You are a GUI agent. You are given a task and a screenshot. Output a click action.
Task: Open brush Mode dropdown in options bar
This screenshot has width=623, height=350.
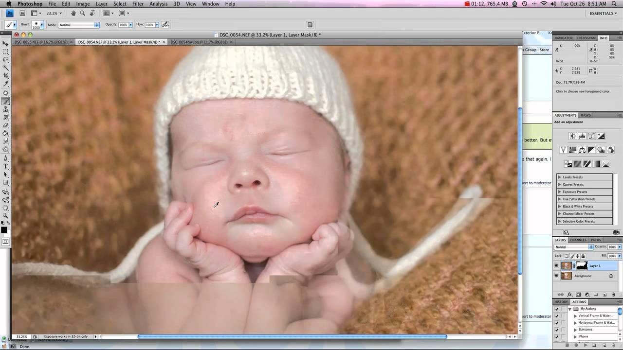coord(79,25)
